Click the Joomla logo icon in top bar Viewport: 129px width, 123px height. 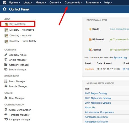(4, 2)
